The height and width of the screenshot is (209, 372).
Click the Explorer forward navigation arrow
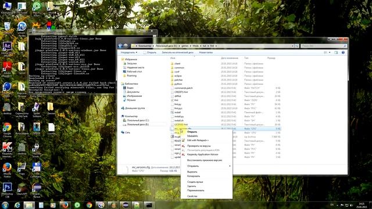[x=126, y=46]
